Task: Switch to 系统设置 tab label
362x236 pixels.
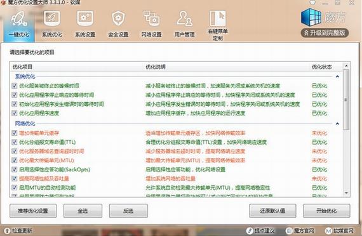Action: [85, 35]
